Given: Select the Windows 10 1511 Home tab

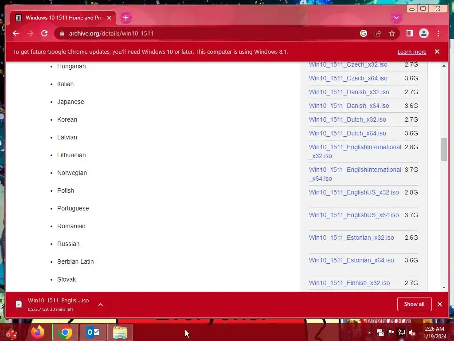Looking at the screenshot, I should (63, 18).
